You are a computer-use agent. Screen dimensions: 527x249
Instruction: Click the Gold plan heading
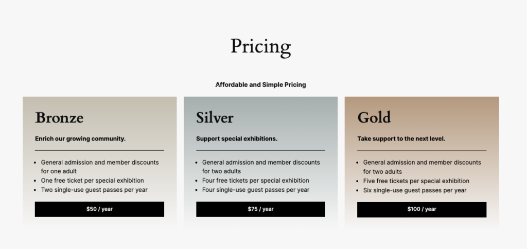tap(374, 117)
